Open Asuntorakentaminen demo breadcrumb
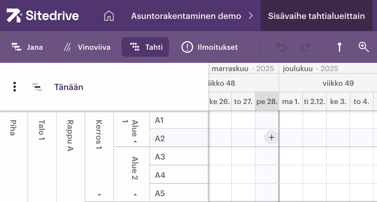Screen dimensions: 377x202 point(186,16)
